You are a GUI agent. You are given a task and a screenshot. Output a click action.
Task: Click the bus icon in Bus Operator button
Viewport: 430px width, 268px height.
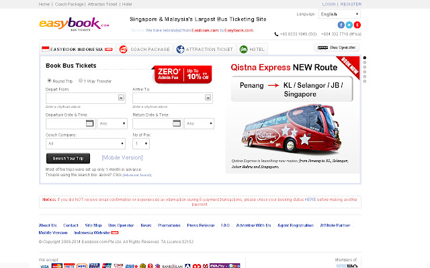tap(322, 48)
